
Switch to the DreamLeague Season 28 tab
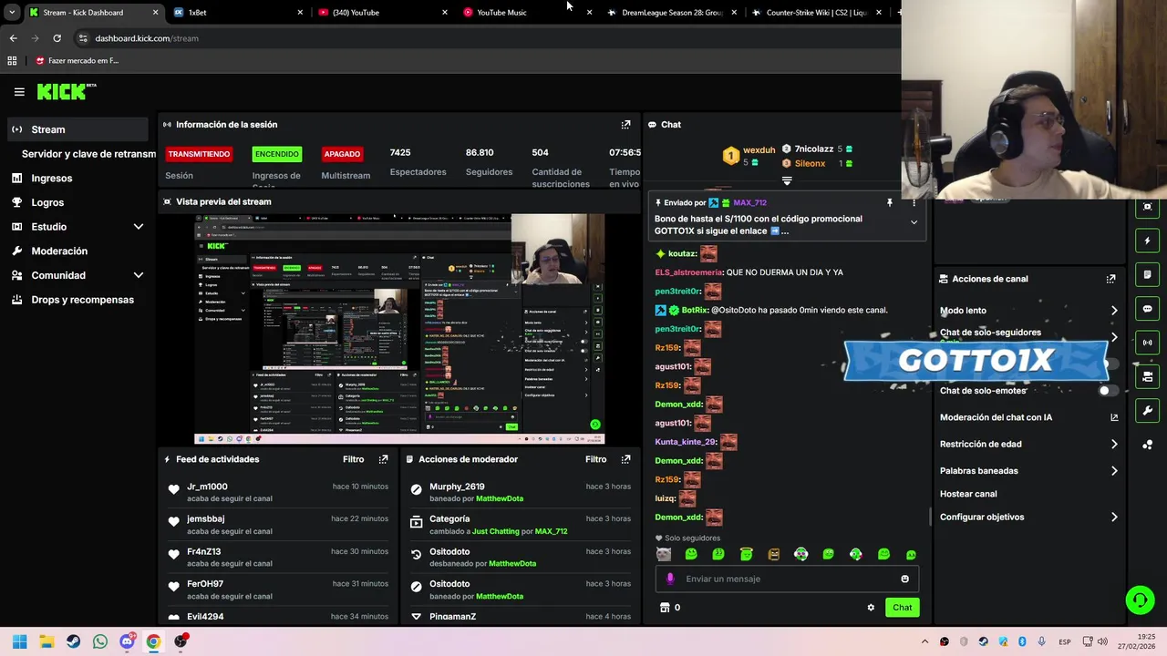tap(672, 13)
